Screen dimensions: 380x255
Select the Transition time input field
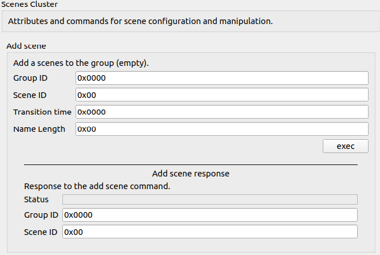[221, 112]
